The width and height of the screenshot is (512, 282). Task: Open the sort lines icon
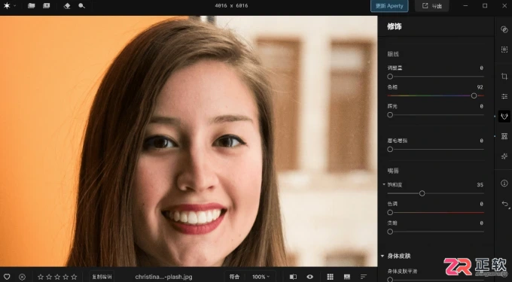[364, 277]
